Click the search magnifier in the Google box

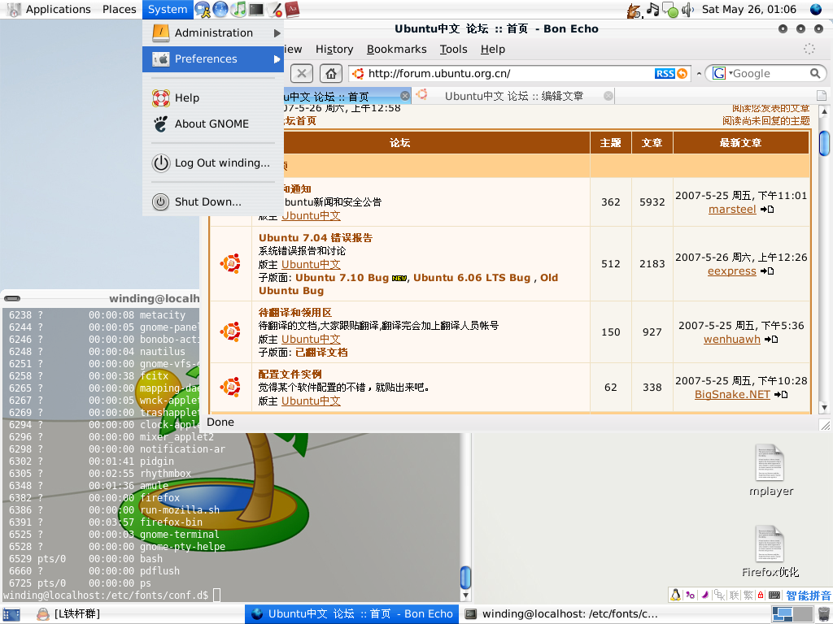click(815, 73)
